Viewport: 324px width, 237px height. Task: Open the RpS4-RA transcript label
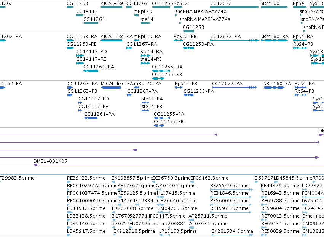pos(303,37)
